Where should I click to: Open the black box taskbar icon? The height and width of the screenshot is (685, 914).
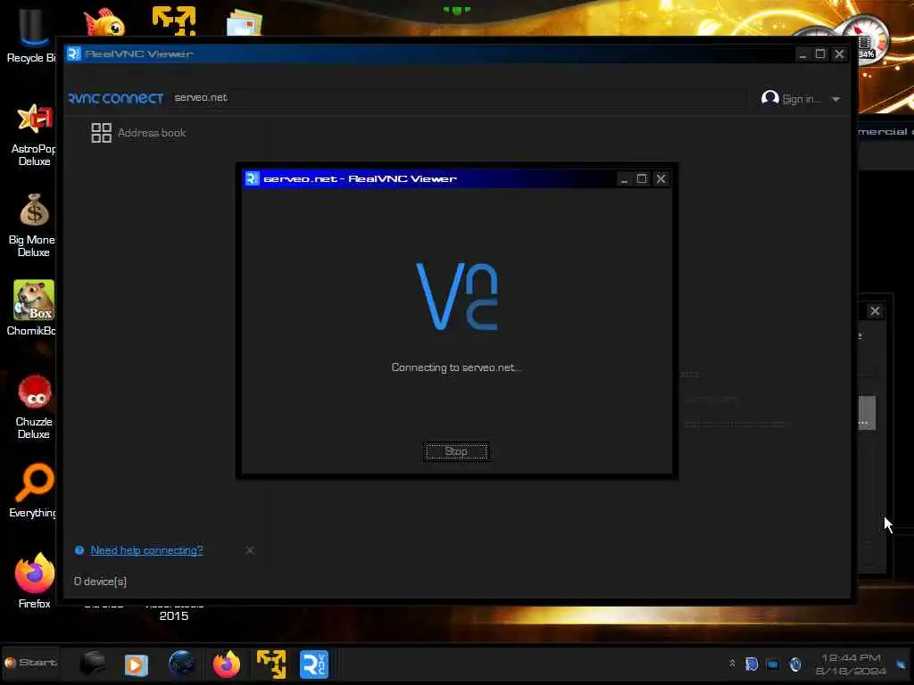(92, 664)
